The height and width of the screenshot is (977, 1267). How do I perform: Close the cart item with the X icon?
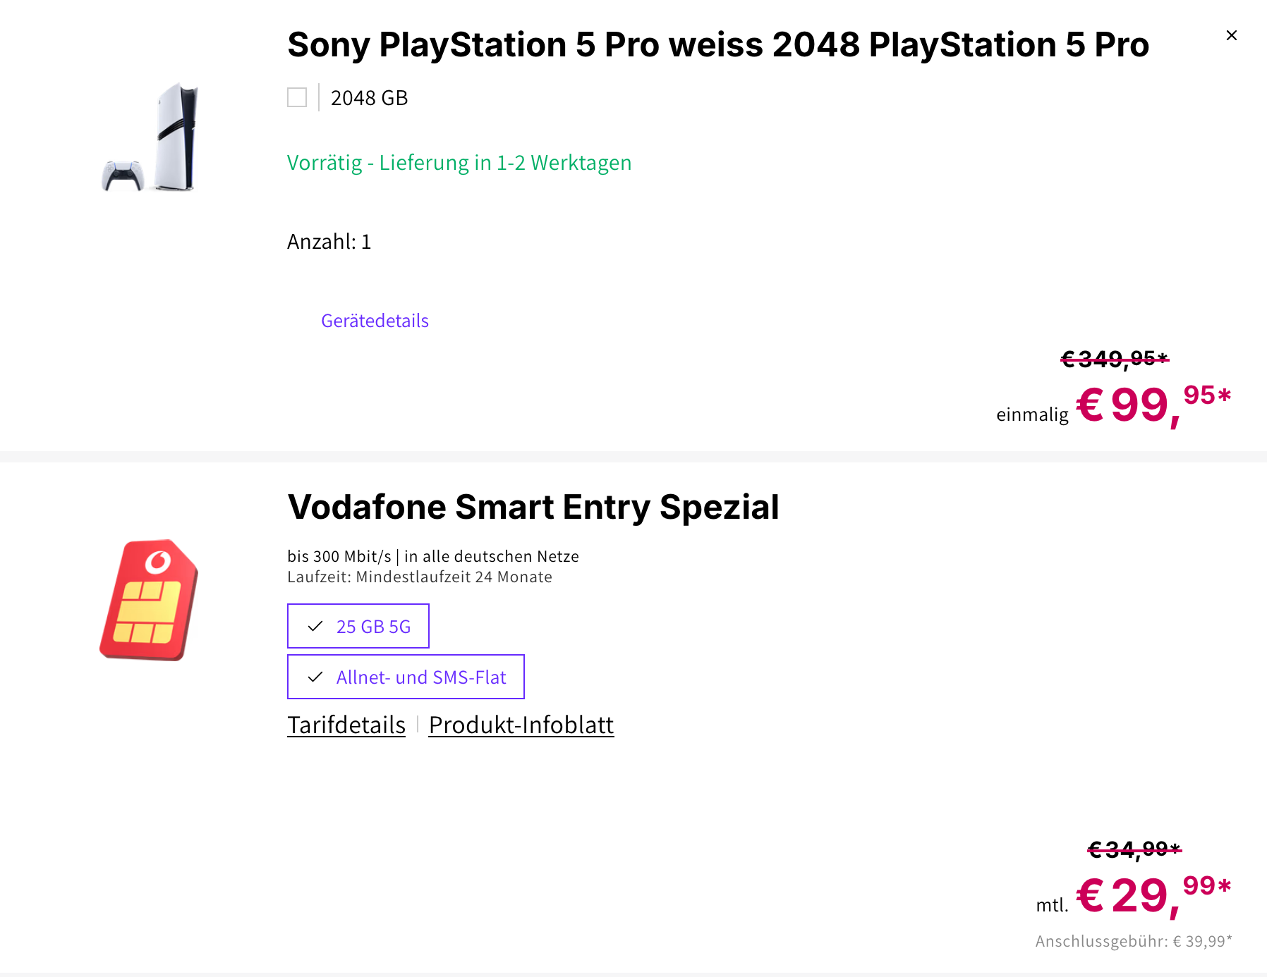1232,35
